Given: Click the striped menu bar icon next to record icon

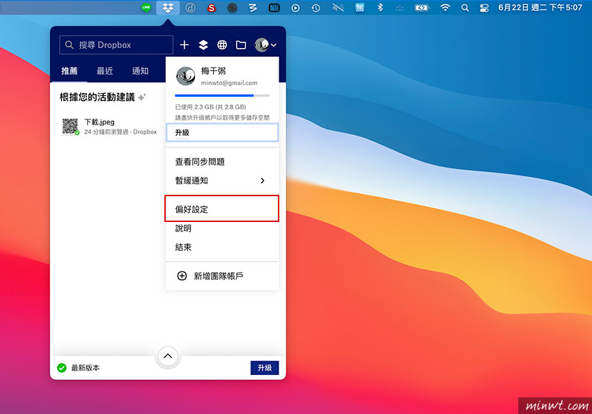Looking at the screenshot, I should [x=253, y=8].
